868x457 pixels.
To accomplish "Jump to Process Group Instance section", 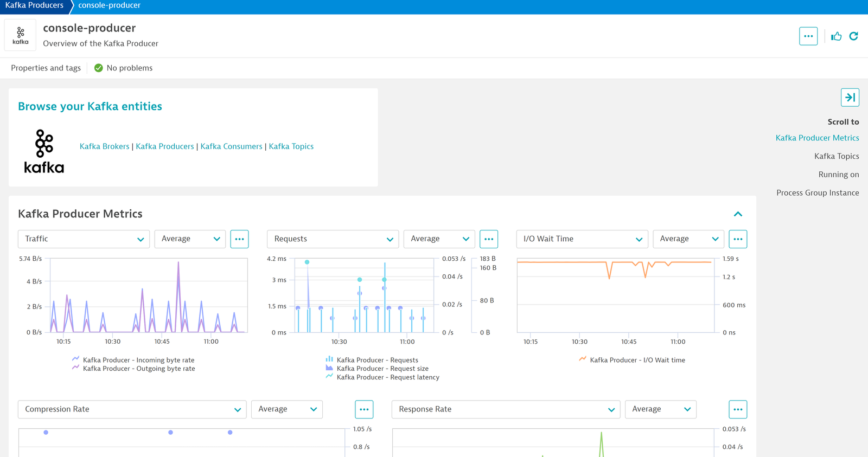I will [x=818, y=192].
